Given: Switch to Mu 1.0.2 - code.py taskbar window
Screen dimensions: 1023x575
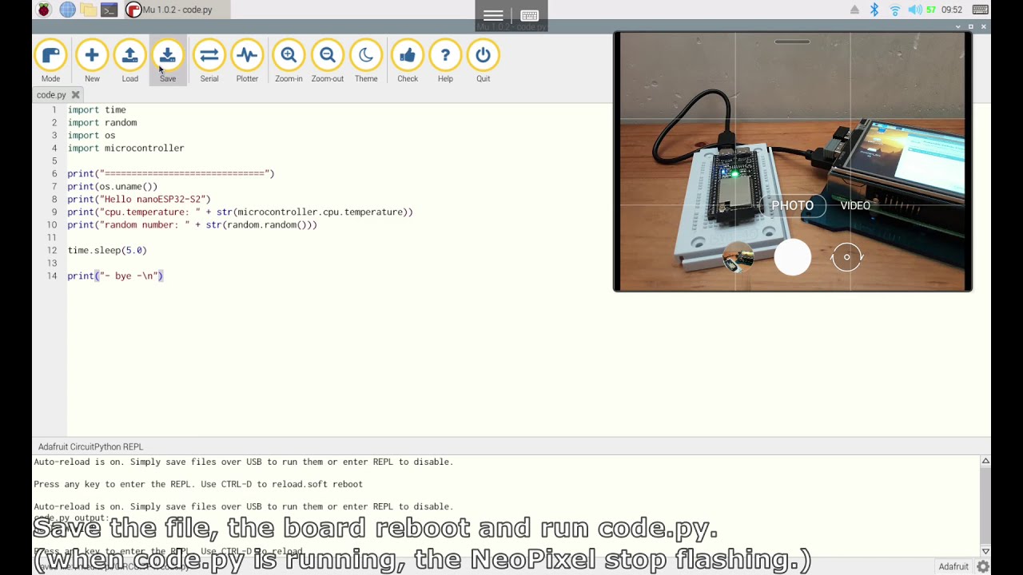Looking at the screenshot, I should (x=176, y=10).
